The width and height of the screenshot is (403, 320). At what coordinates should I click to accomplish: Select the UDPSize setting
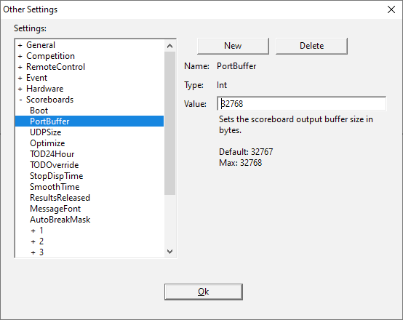46,132
